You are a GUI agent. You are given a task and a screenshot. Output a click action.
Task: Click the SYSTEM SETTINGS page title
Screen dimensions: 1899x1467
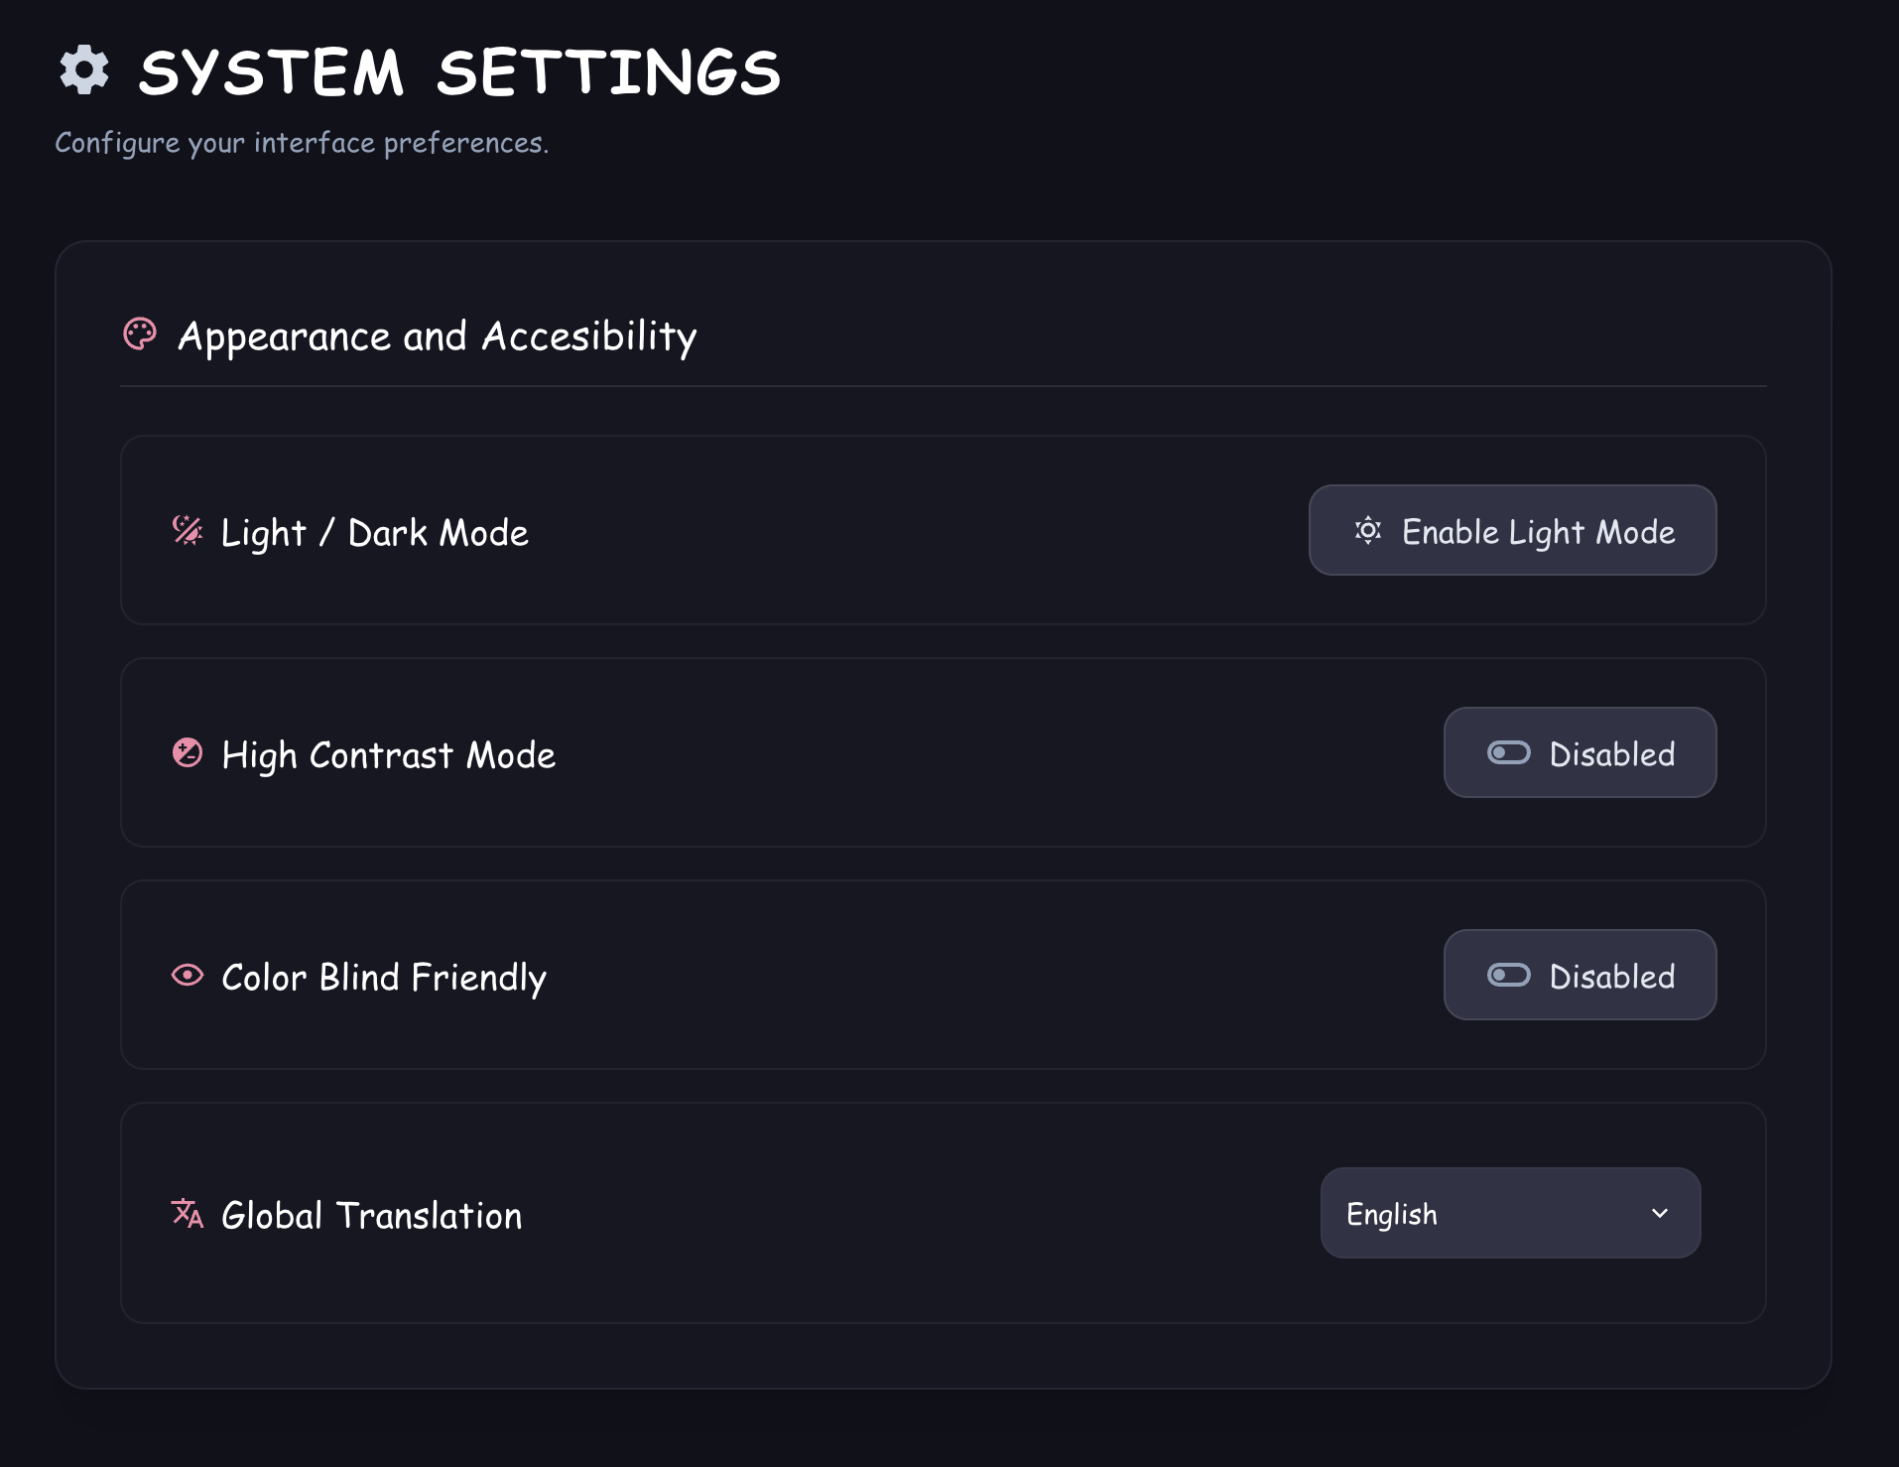click(x=459, y=72)
